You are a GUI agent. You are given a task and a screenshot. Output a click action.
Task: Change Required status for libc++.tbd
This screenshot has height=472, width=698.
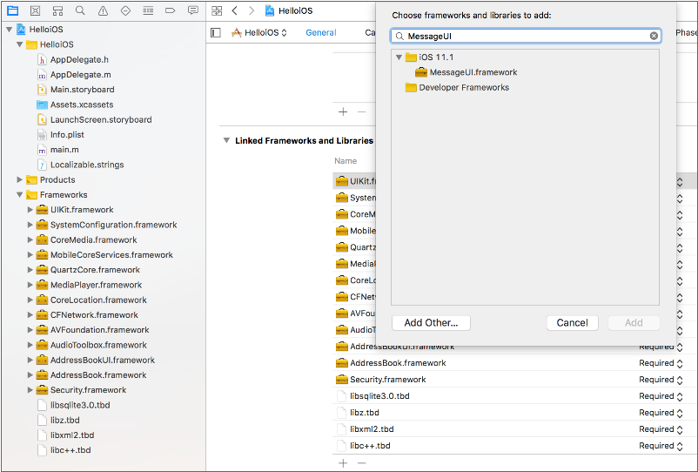pyautogui.click(x=679, y=446)
